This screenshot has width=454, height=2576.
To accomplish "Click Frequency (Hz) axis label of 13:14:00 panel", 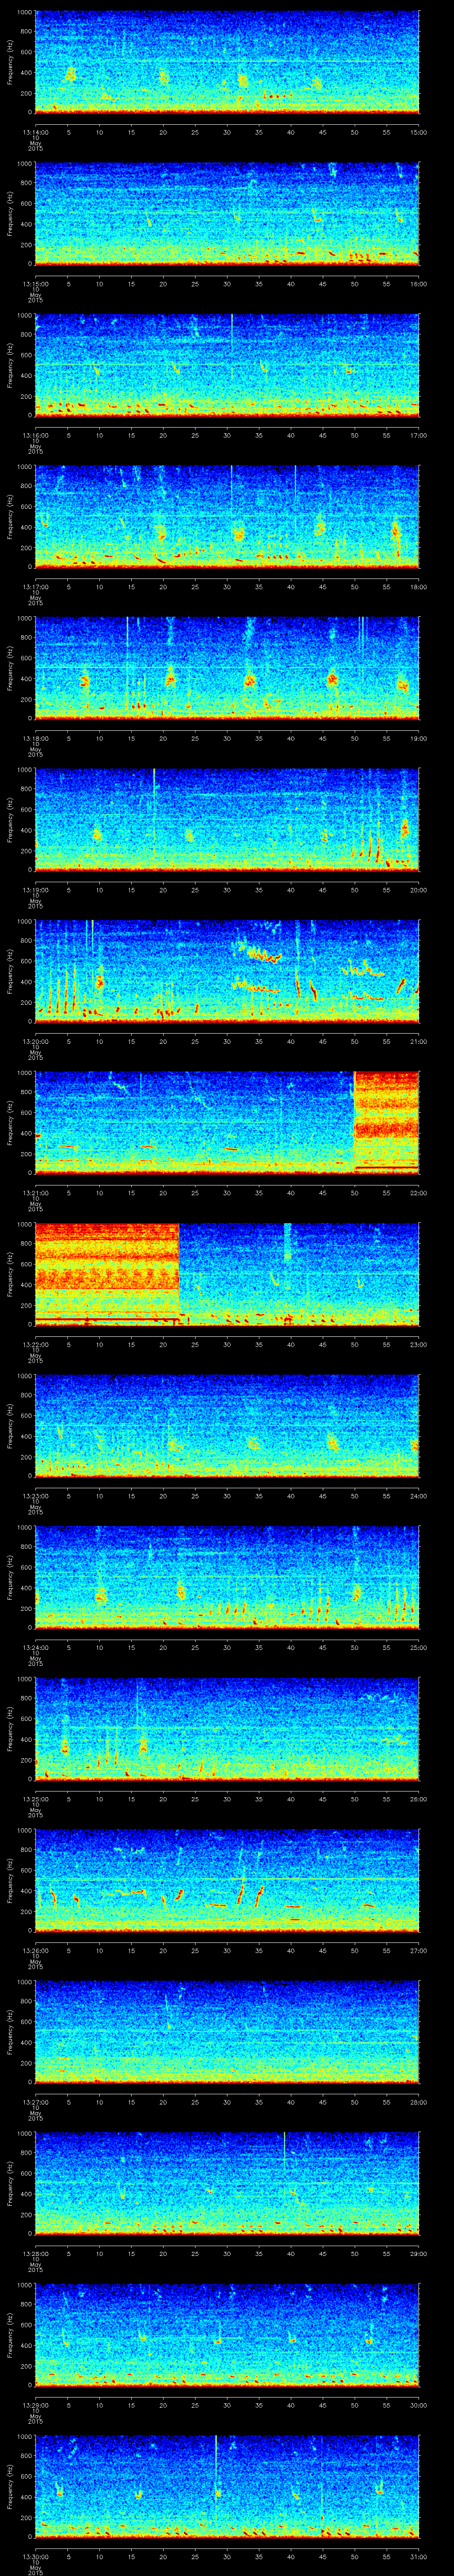I will pyautogui.click(x=10, y=62).
